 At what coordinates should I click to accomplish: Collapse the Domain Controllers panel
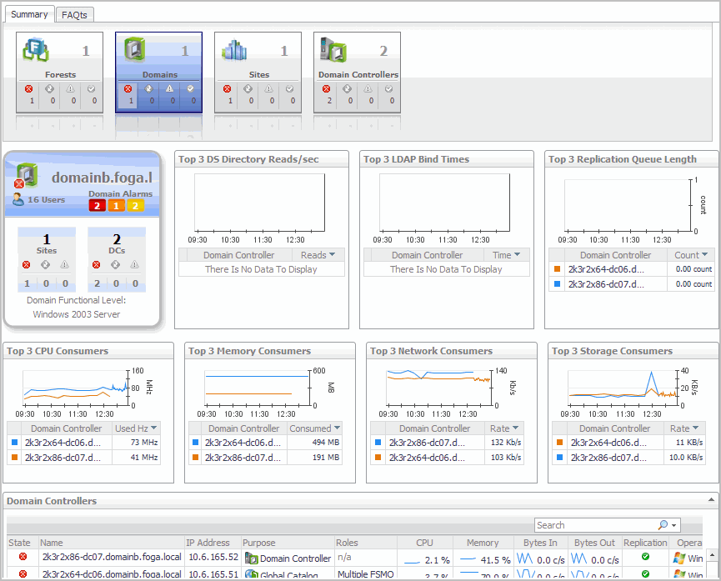(x=711, y=500)
